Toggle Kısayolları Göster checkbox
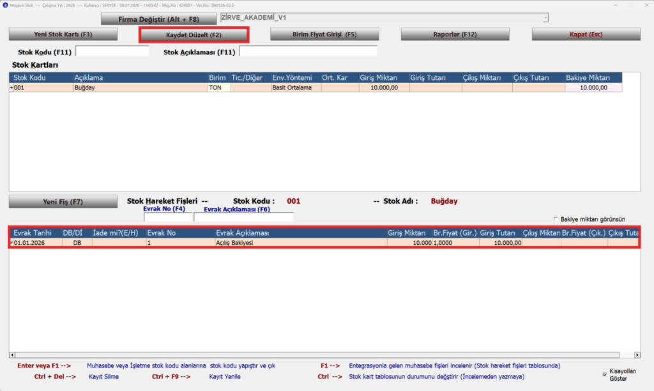 (x=604, y=374)
